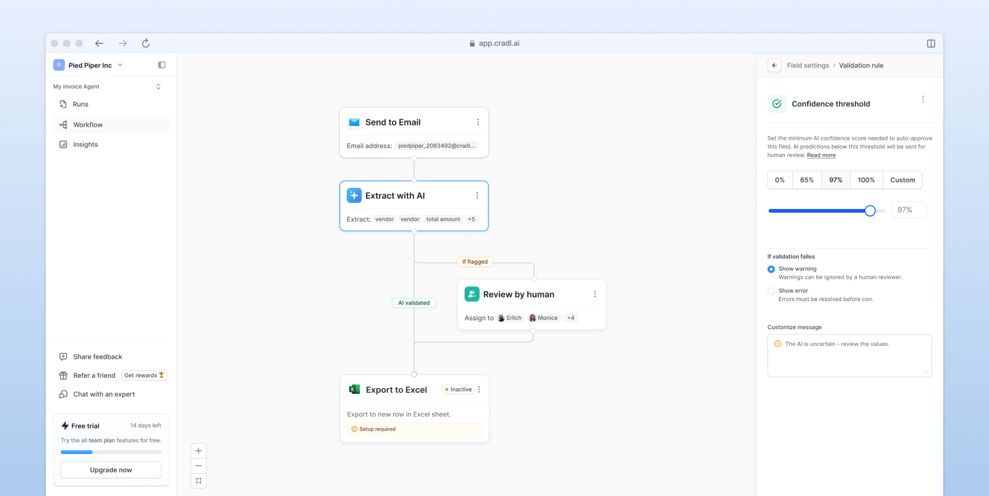Select the Show error radio option
The image size is (989, 496).
coord(771,291)
